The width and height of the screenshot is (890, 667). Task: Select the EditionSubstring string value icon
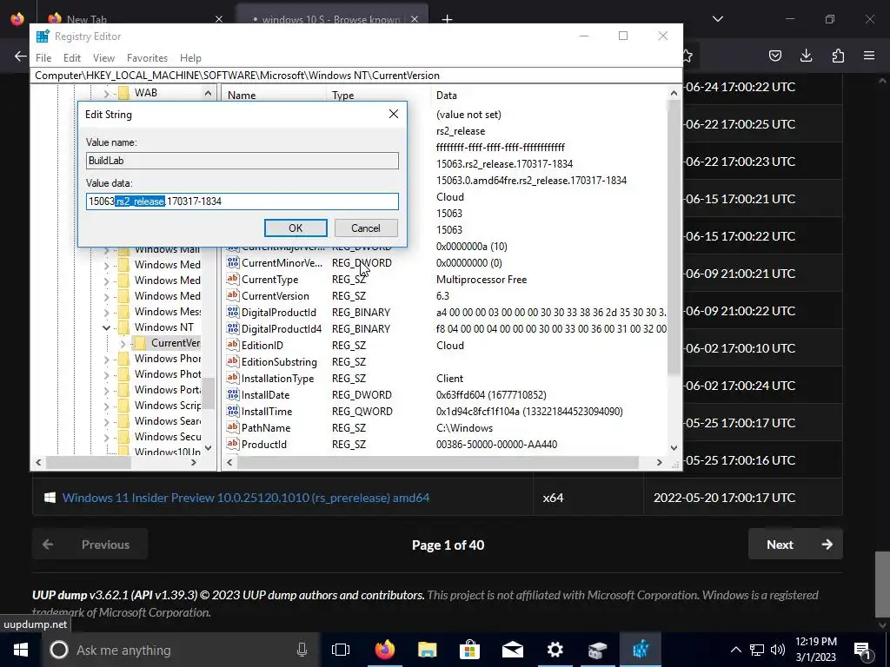coord(233,361)
